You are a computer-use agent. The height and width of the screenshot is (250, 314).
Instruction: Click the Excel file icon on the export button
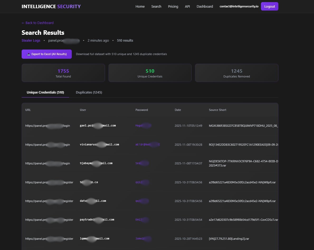(28, 54)
